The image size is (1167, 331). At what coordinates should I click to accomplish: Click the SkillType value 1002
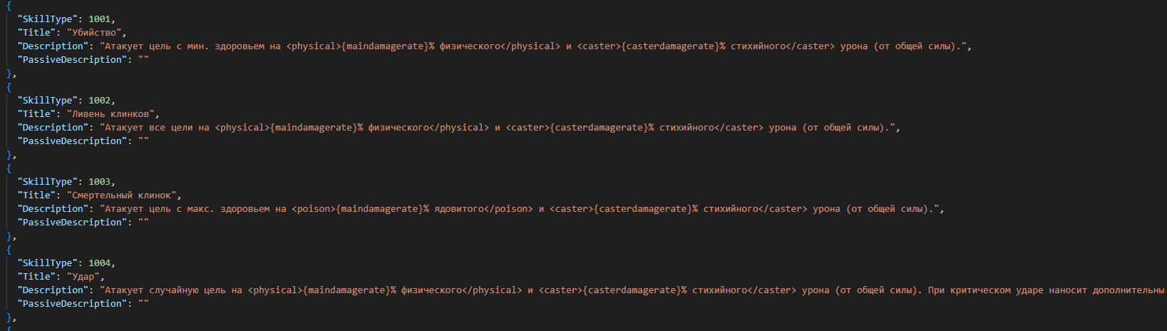(100, 101)
